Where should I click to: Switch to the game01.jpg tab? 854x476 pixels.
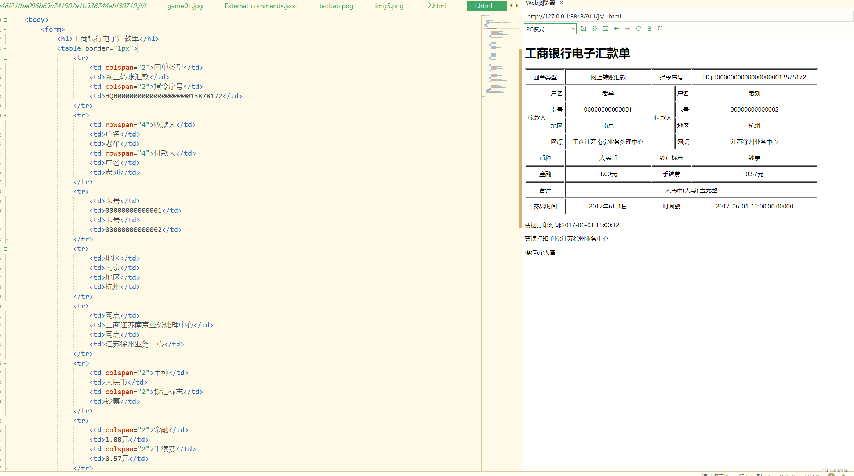(x=185, y=6)
